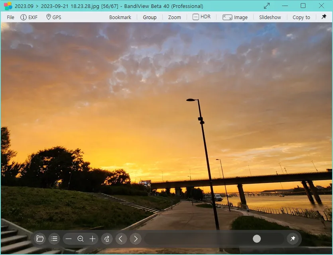Zoom in with the plus button

tap(93, 239)
